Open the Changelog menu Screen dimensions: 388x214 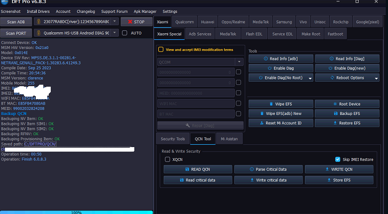tap(86, 11)
